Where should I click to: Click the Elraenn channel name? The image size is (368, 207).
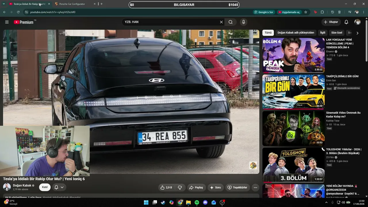point(330,51)
